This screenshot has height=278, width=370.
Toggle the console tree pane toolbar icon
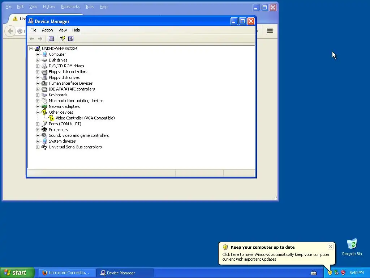point(51,39)
